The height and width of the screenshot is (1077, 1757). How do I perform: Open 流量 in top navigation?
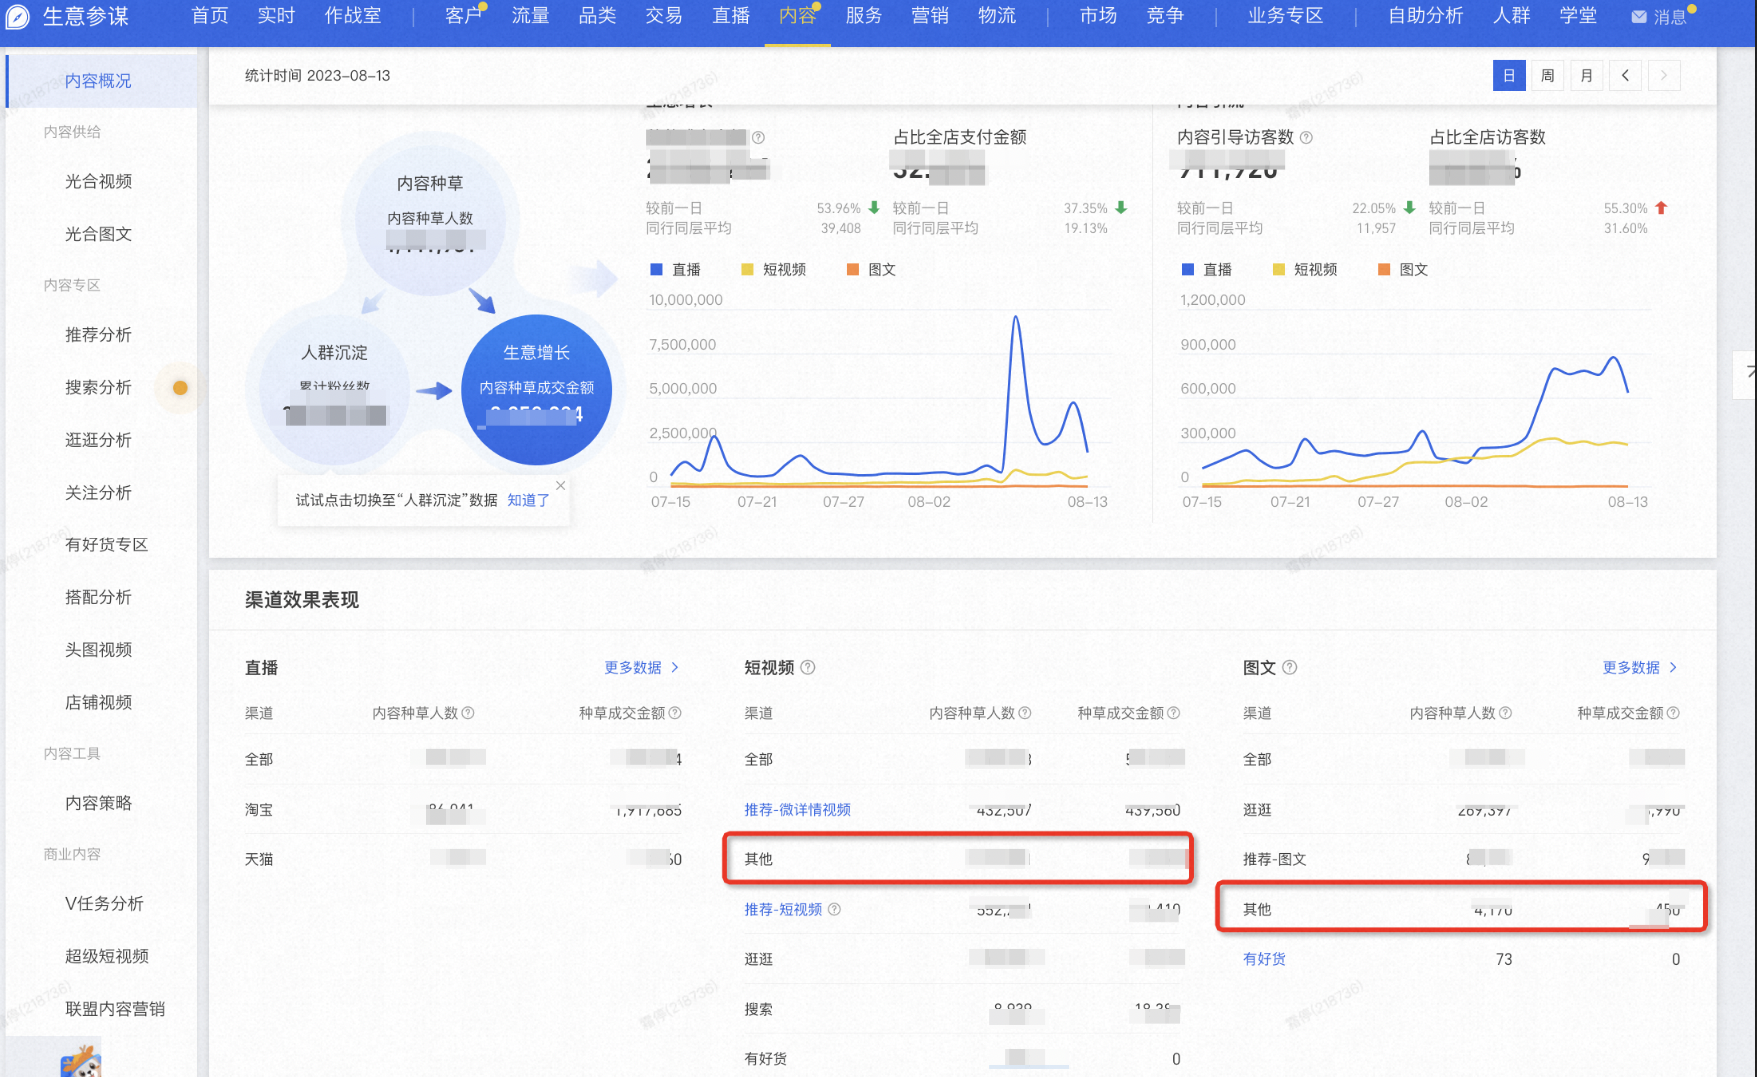pyautogui.click(x=530, y=16)
